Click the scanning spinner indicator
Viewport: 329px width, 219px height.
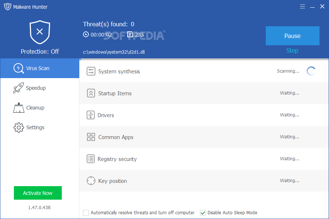[311, 71]
